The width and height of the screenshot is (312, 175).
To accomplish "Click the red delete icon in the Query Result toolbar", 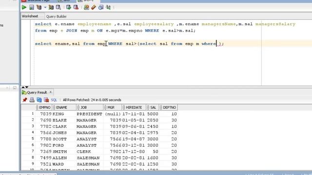I will [46, 100].
